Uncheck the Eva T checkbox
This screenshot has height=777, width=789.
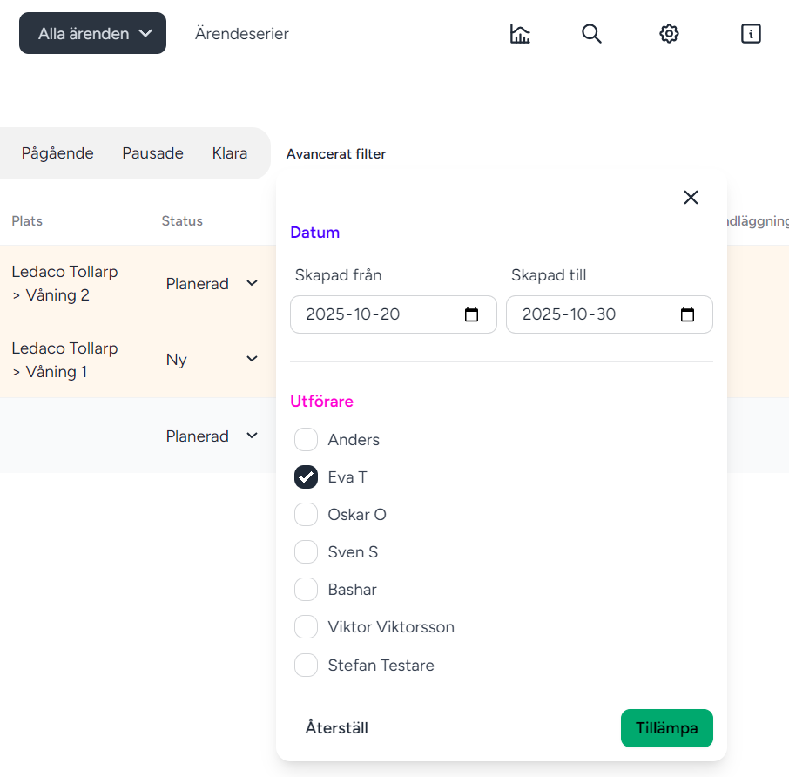click(306, 477)
